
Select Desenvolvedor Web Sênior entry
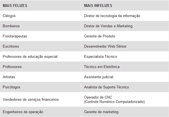(x=105, y=47)
